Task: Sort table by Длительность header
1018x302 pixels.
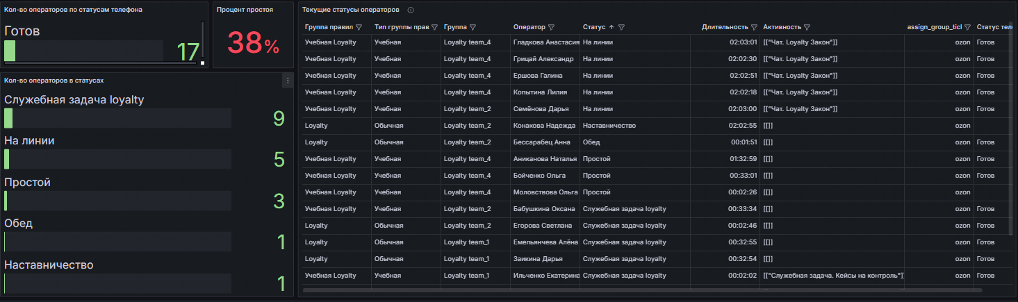Action: point(723,27)
